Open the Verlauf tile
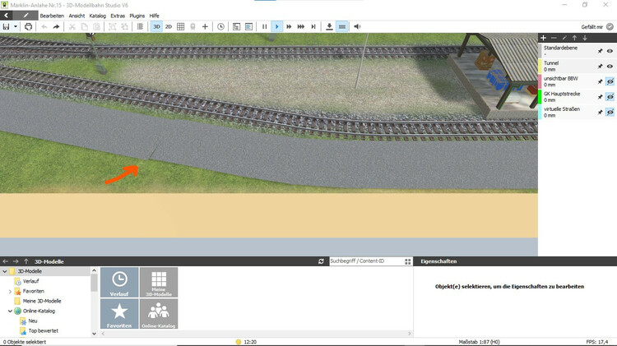The height and width of the screenshot is (346, 617). [119, 282]
